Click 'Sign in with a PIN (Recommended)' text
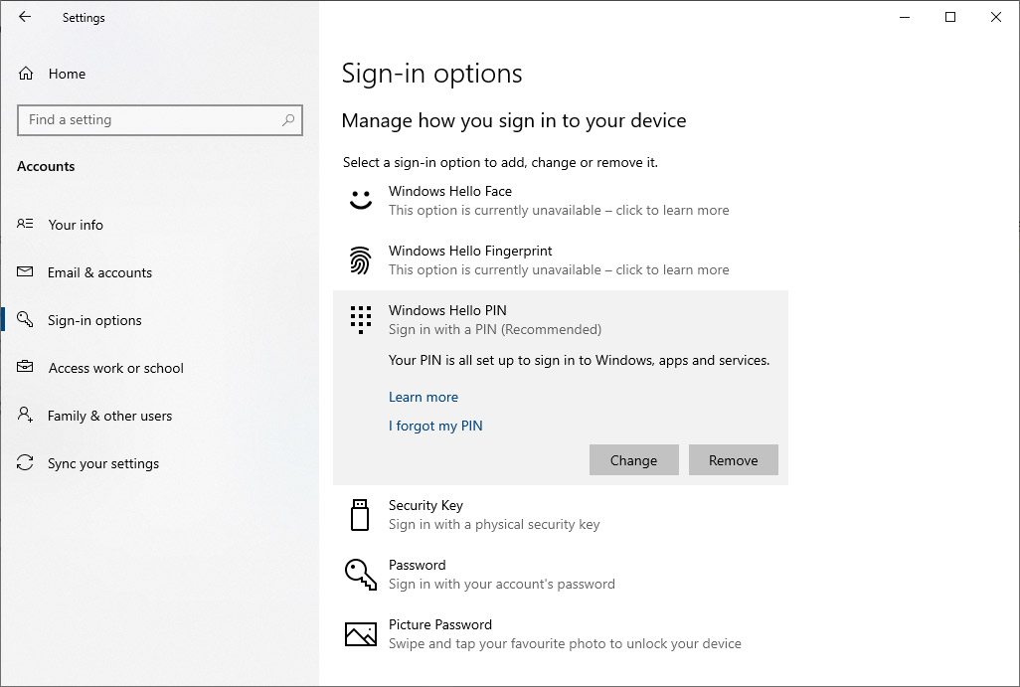The height and width of the screenshot is (687, 1020). (494, 330)
